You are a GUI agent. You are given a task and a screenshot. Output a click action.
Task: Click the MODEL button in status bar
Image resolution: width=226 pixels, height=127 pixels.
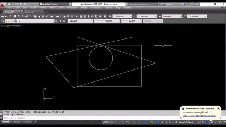106,122
